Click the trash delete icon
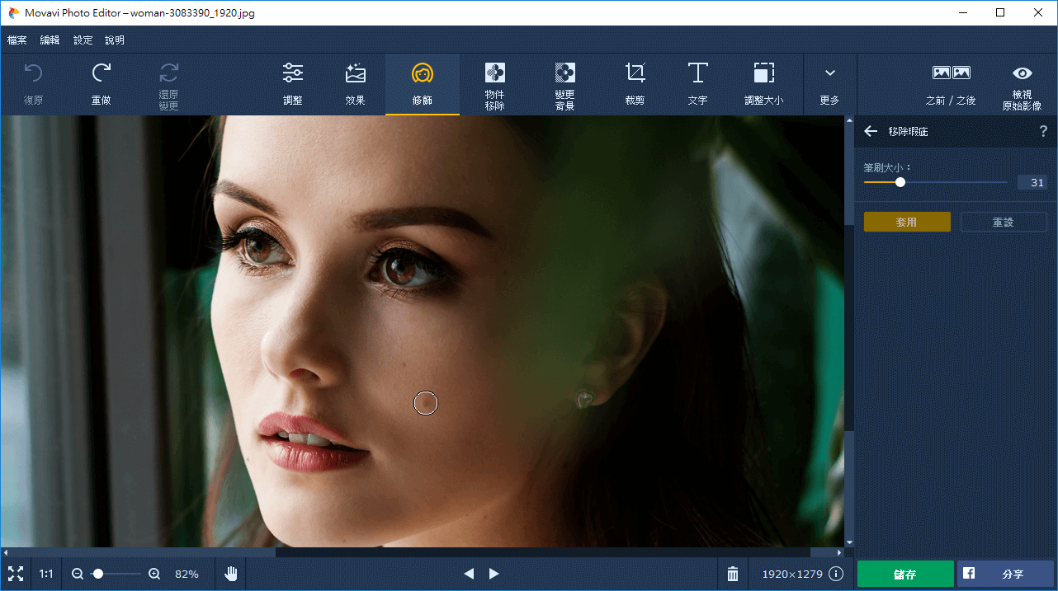This screenshot has width=1058, height=591. [x=733, y=574]
